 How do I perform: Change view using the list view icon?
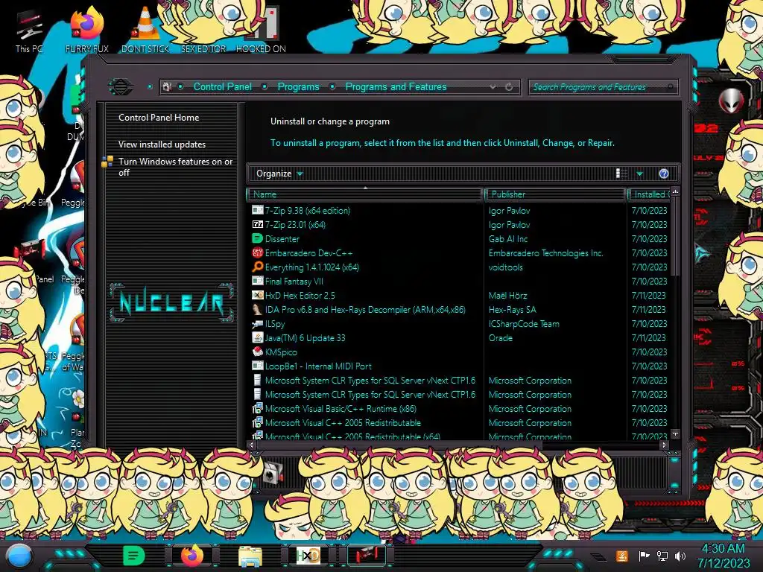(622, 174)
